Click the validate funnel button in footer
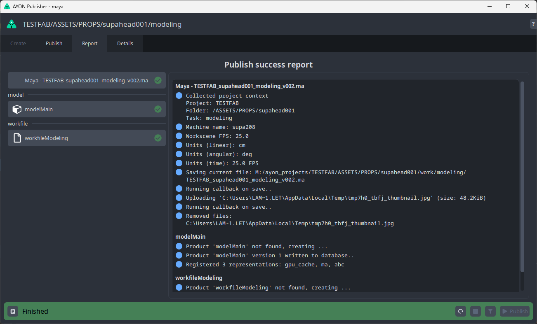Screen dimensions: 537x324 pos(490,311)
